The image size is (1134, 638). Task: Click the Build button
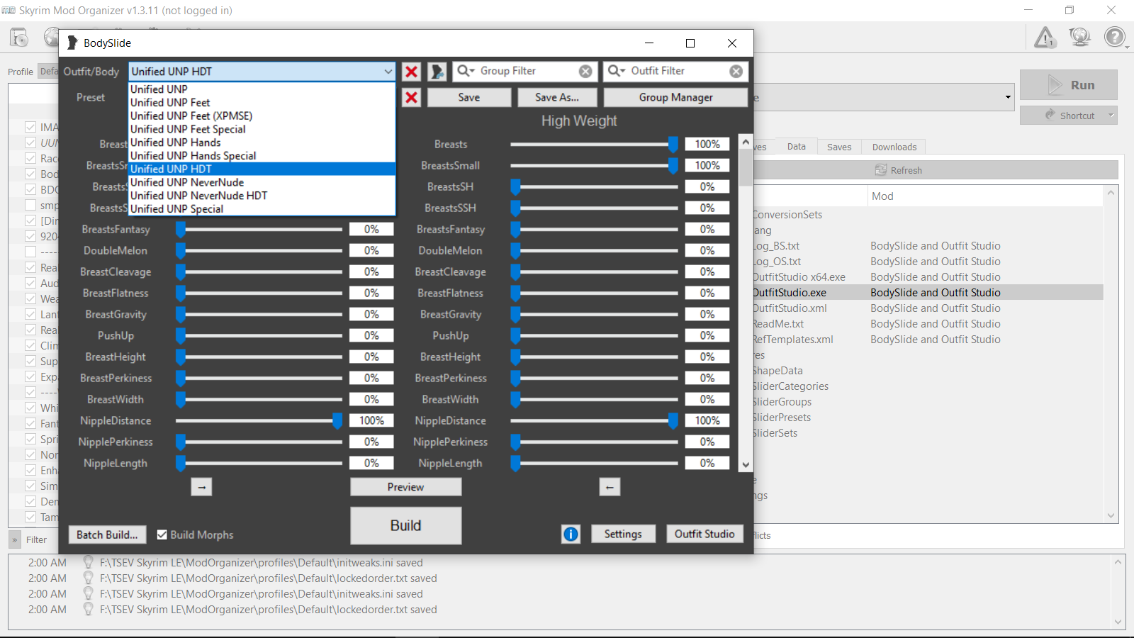coord(405,525)
